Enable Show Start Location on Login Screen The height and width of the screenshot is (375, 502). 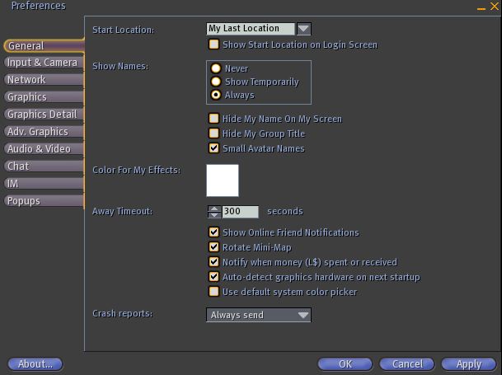click(214, 45)
